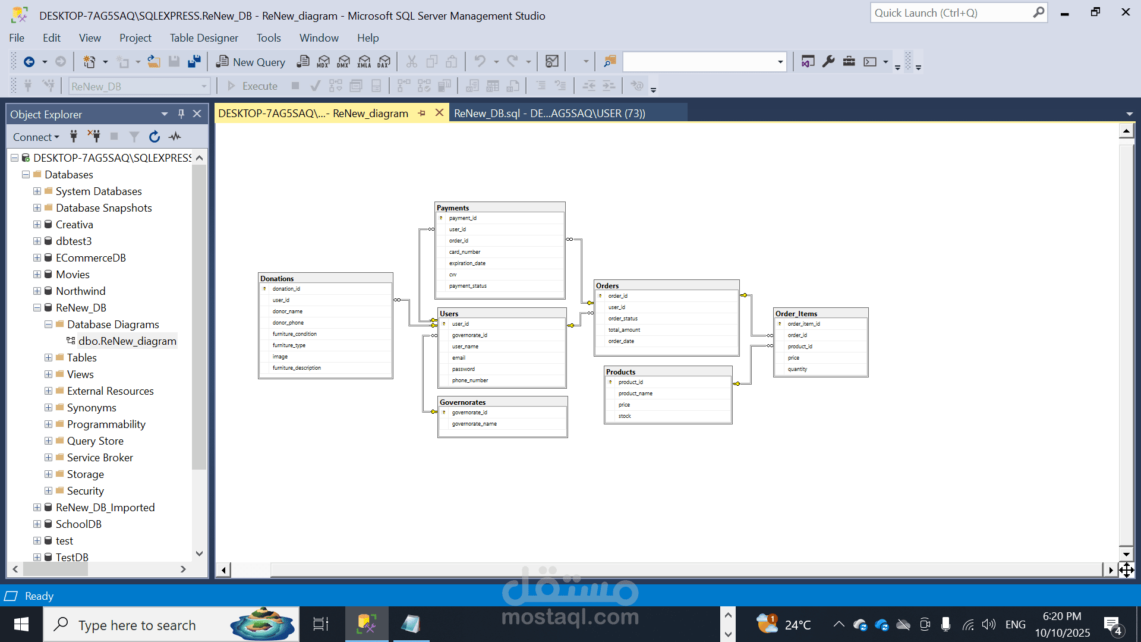The width and height of the screenshot is (1141, 642).
Task: Expand the Tables folder node
Action: [48, 358]
